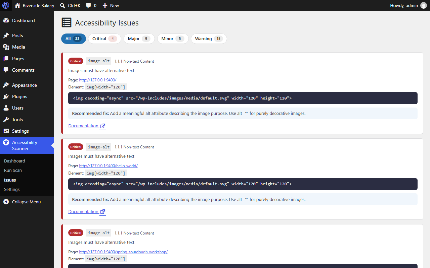This screenshot has width=430, height=268.
Task: Click the Dashboard gauge icon in sidebar
Action: tap(6, 20)
